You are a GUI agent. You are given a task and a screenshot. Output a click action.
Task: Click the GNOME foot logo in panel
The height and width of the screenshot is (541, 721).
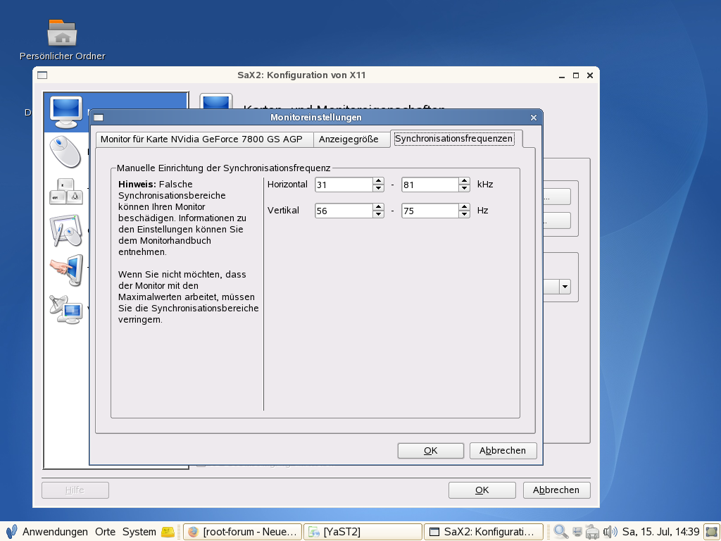coord(11,532)
